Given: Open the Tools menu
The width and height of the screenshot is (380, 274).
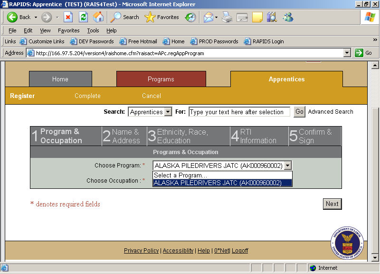Looking at the screenshot, I should point(93,30).
